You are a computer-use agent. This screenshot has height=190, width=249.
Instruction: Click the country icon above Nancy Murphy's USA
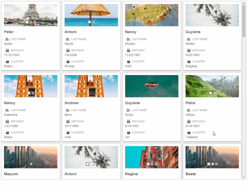(128, 62)
